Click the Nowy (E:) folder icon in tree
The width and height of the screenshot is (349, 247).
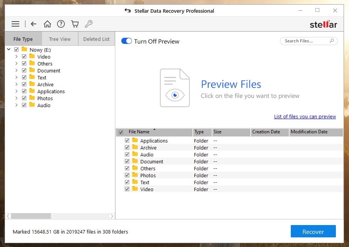pyautogui.click(x=24, y=49)
